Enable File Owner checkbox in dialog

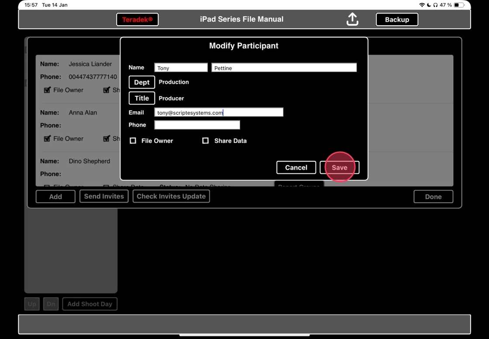[x=133, y=141]
